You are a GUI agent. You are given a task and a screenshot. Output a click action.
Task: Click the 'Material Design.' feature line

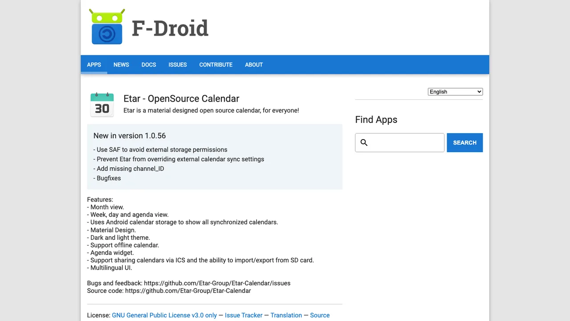pos(111,230)
